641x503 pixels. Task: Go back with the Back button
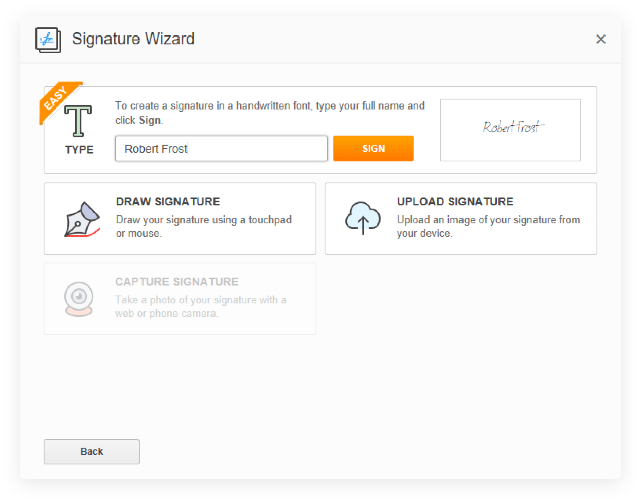92,452
